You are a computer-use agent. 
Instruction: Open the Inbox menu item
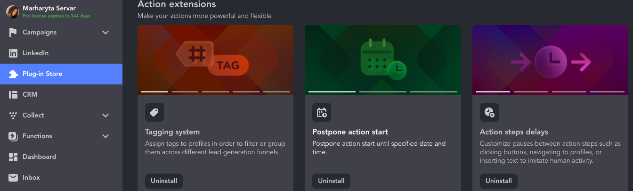(31, 178)
